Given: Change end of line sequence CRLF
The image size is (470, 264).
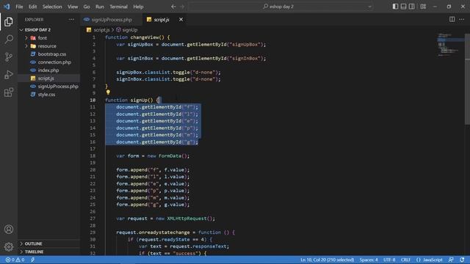Looking at the screenshot, I should (x=405, y=260).
